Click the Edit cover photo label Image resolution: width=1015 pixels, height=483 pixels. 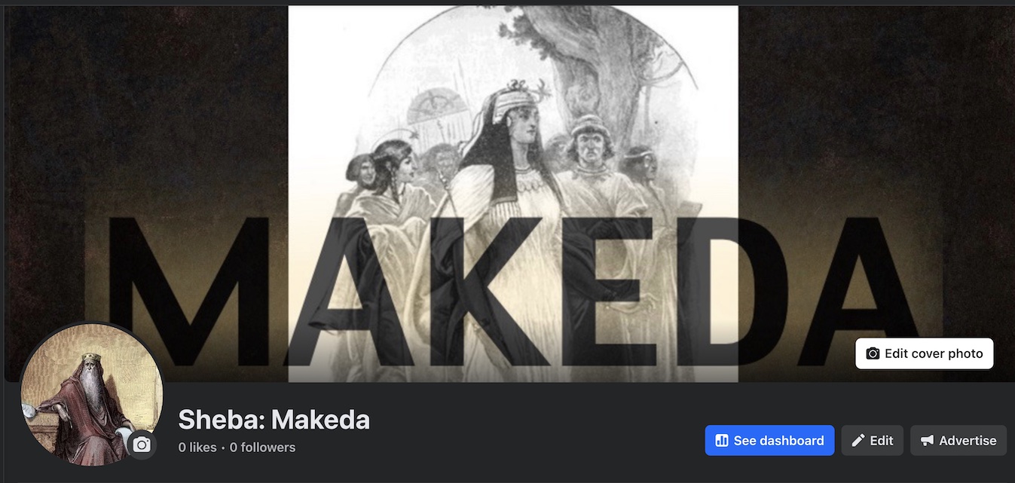coord(934,353)
